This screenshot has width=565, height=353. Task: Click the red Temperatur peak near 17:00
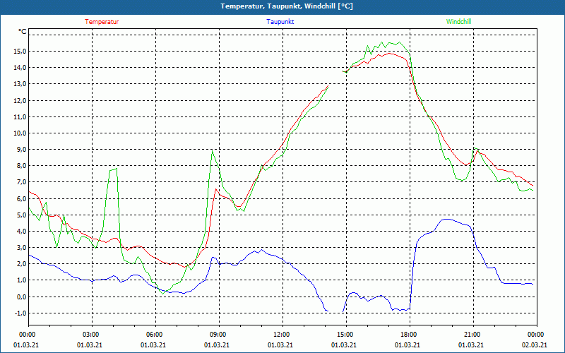390,54
